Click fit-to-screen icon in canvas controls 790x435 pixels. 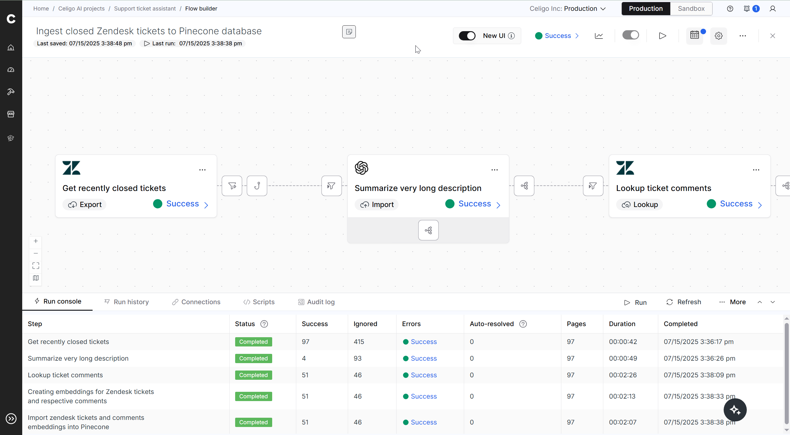point(36,266)
